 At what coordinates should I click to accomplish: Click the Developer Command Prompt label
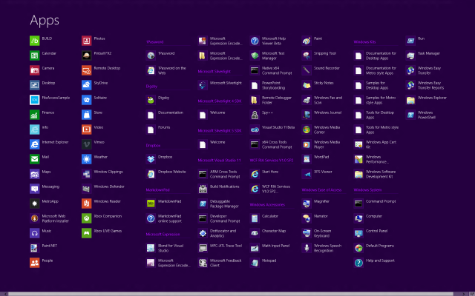(x=225, y=218)
